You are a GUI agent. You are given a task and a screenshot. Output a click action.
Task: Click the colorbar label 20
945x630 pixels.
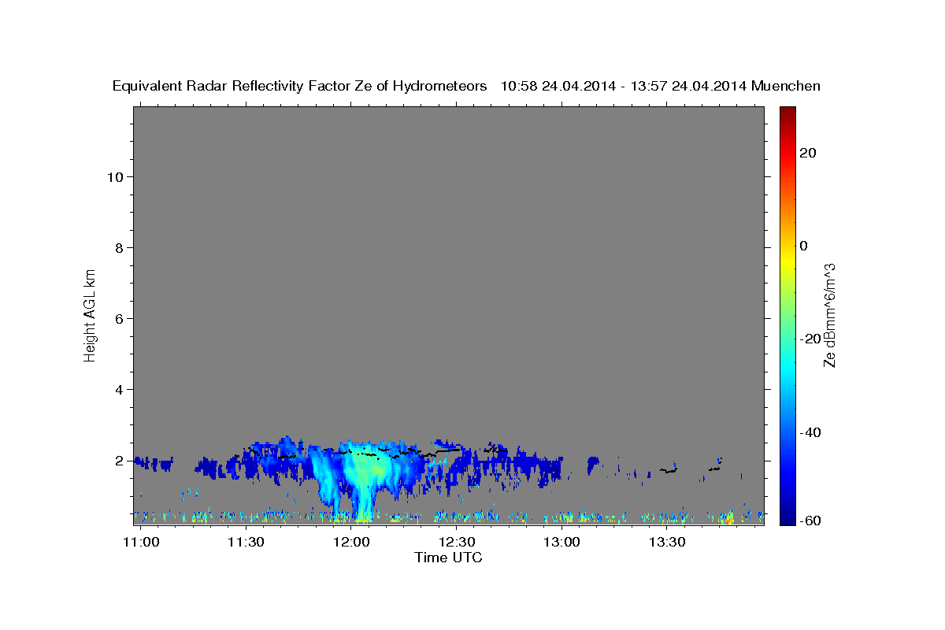tap(808, 153)
